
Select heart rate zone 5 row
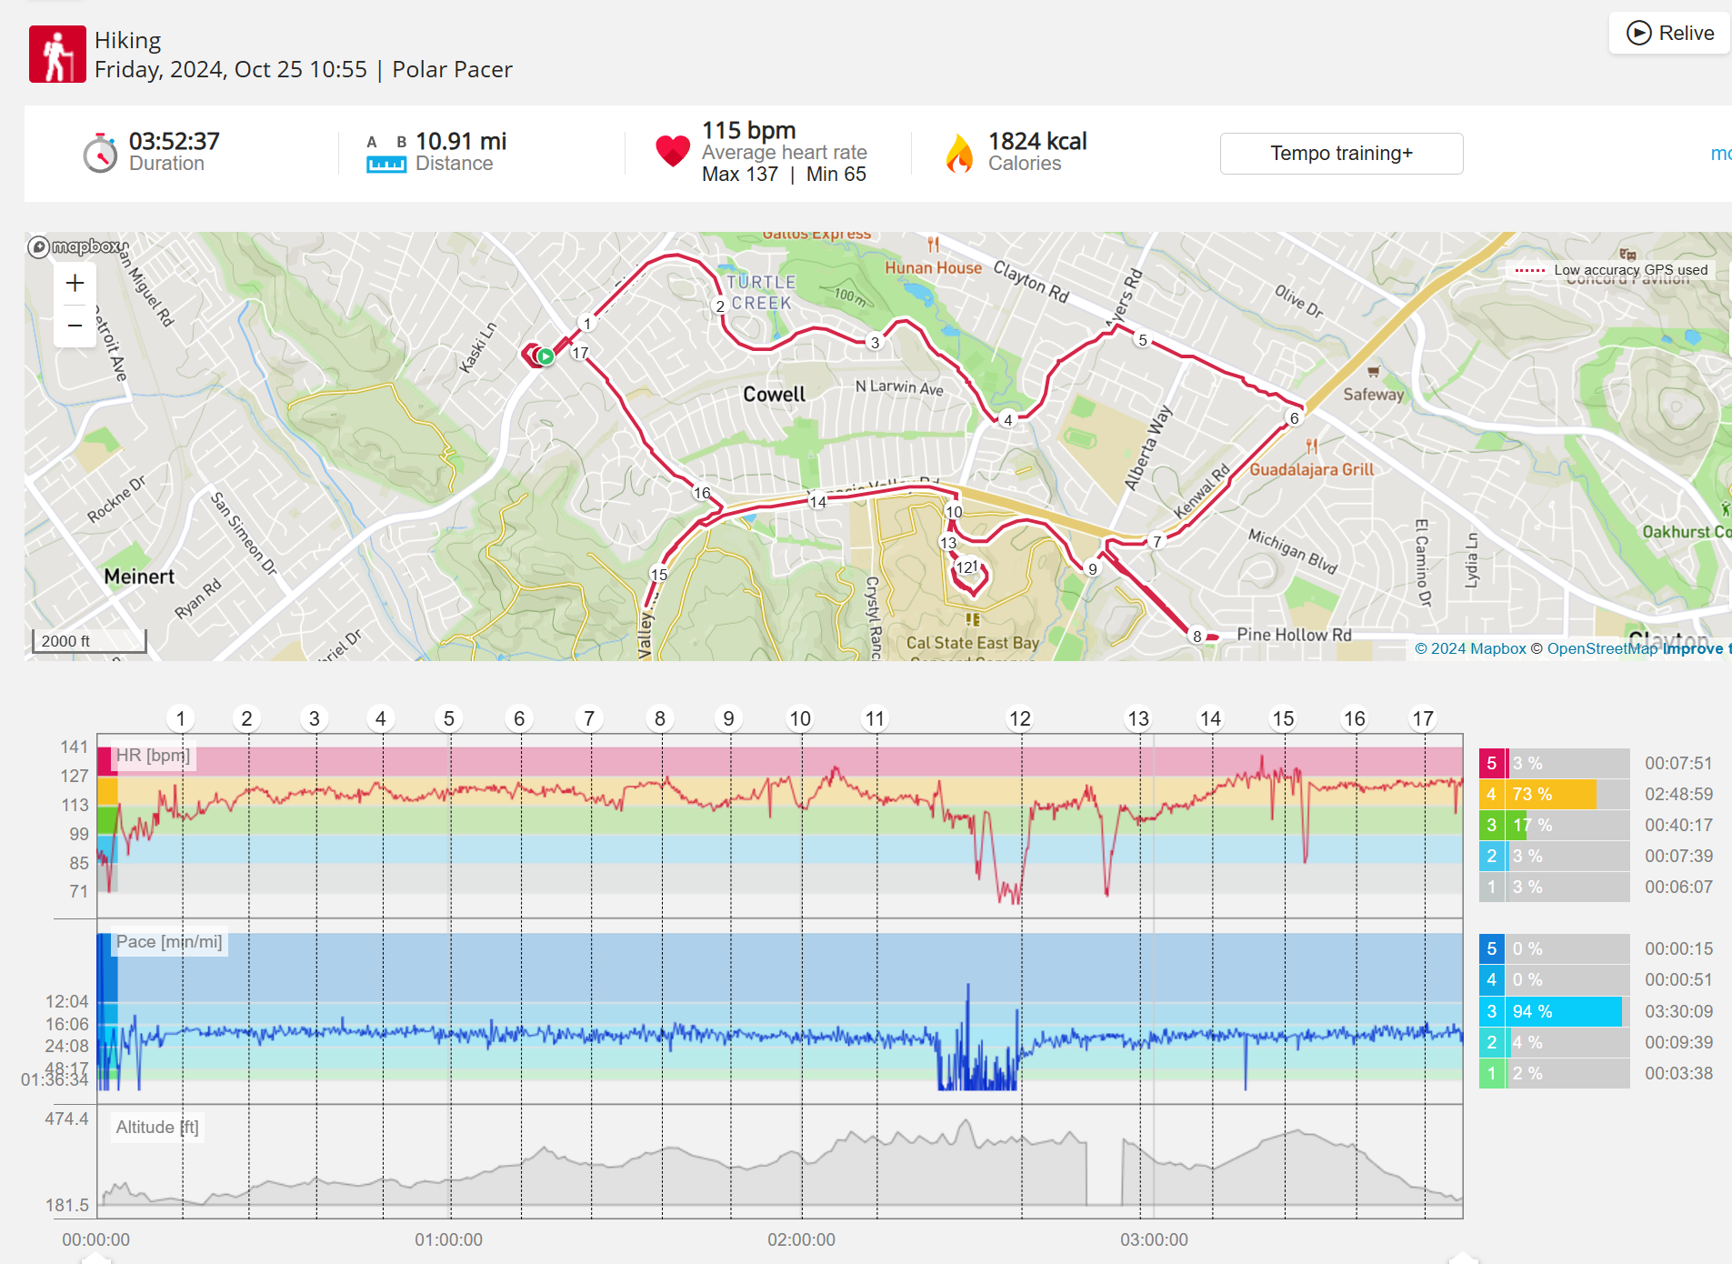pos(1553,763)
